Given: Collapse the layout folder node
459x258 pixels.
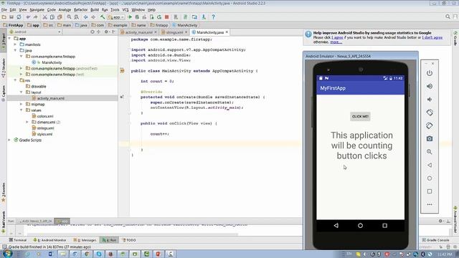Looking at the screenshot, I should (x=21, y=92).
